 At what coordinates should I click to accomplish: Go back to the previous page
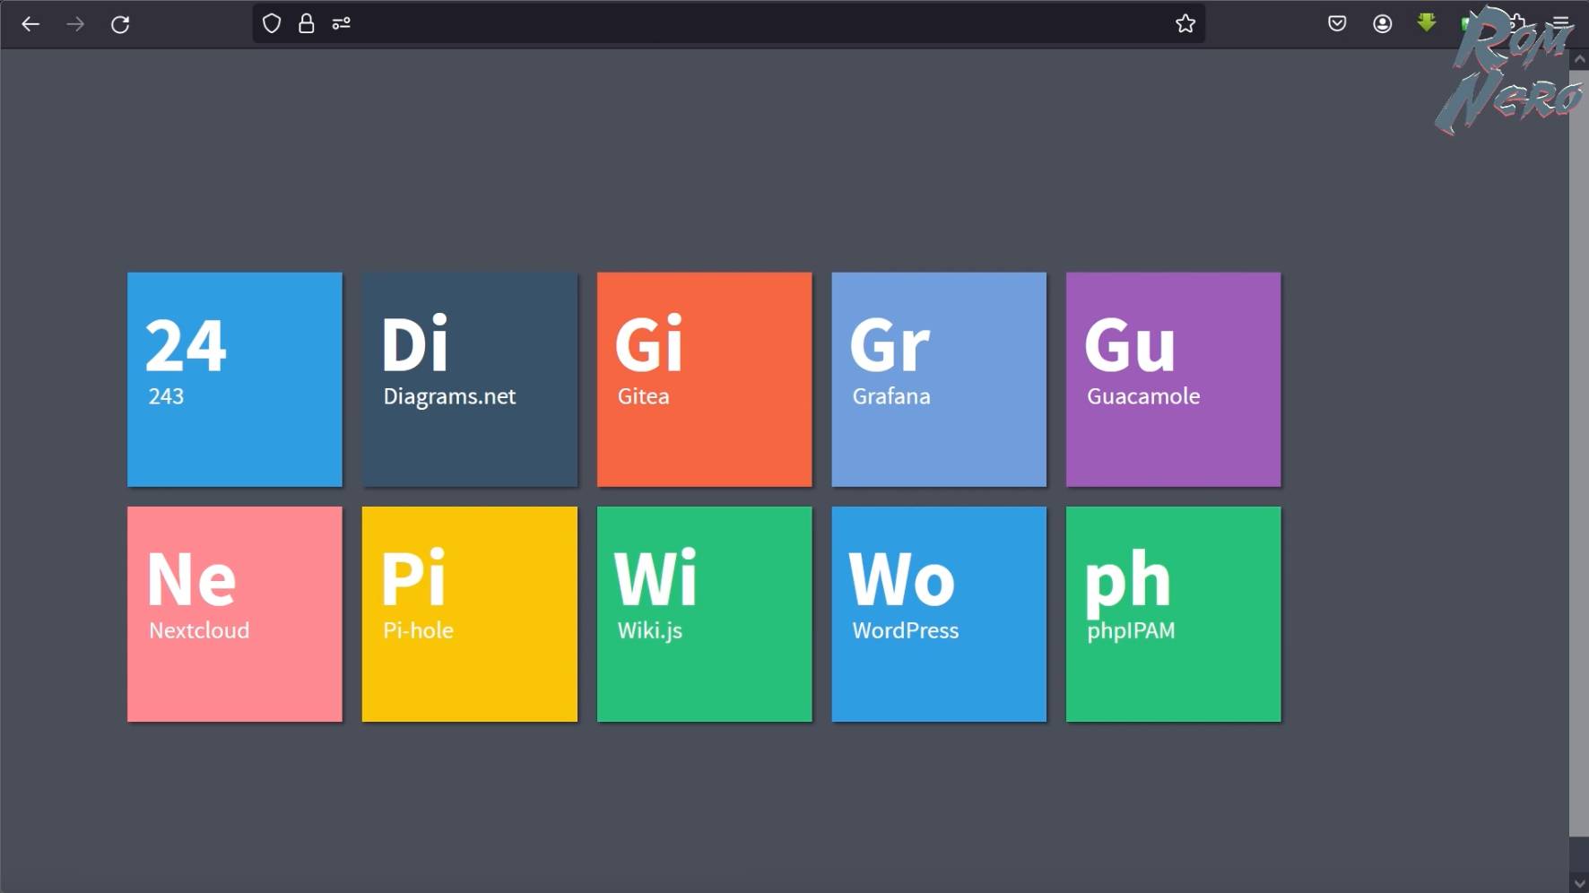point(30,24)
